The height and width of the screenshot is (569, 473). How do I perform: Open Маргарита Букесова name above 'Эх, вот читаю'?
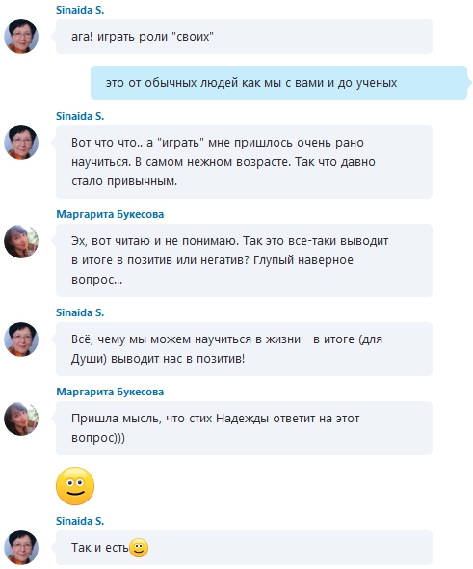(110, 214)
